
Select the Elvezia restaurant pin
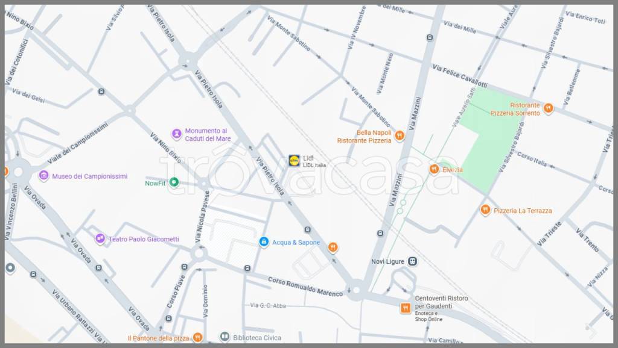433,169
